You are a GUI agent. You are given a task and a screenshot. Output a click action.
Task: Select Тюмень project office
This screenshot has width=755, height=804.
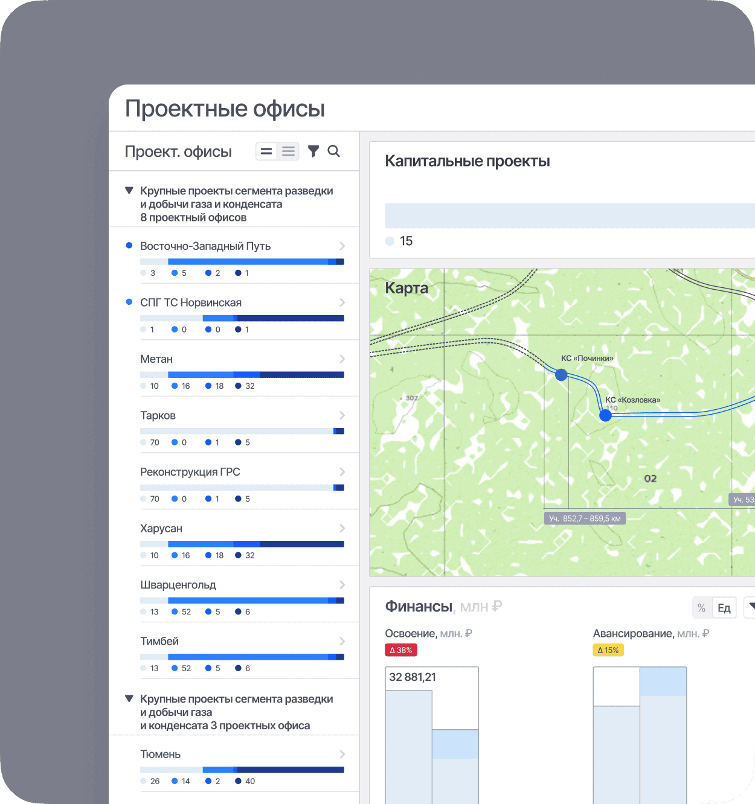[x=234, y=764]
